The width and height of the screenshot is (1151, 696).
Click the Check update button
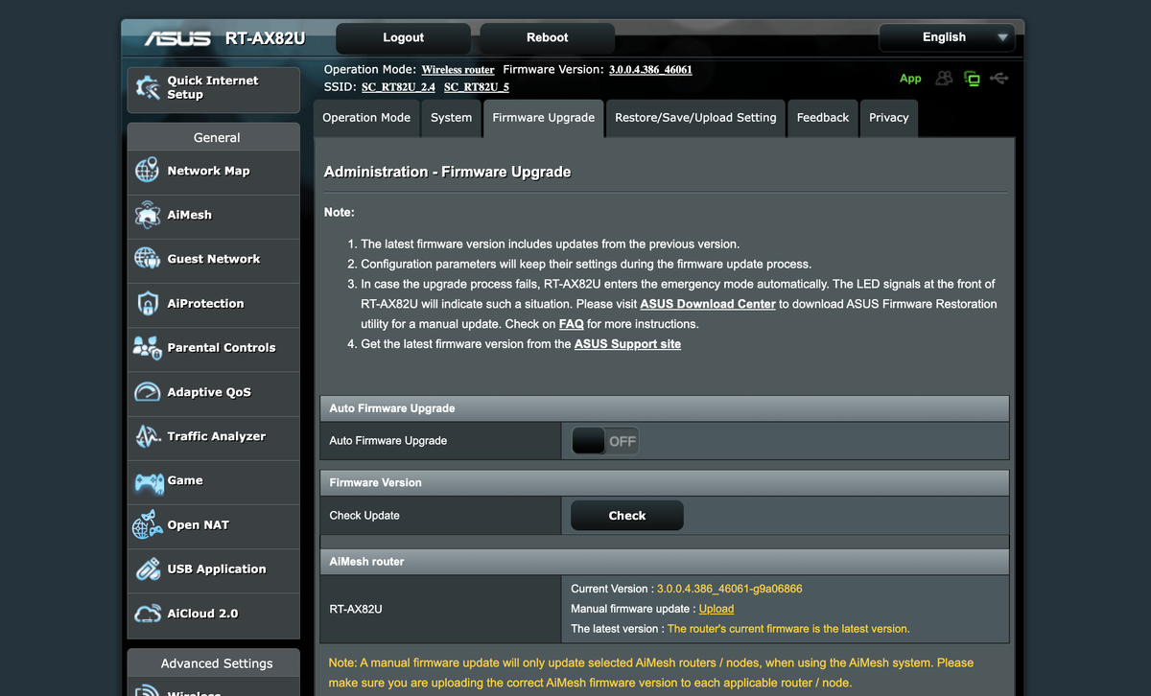[627, 516]
